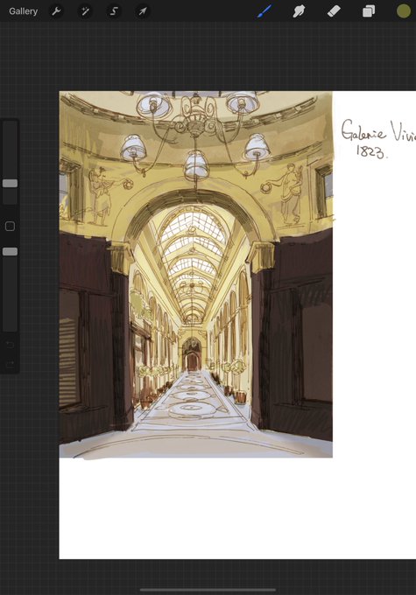Activate the Selection tool
This screenshot has width=416, height=595.
114,11
